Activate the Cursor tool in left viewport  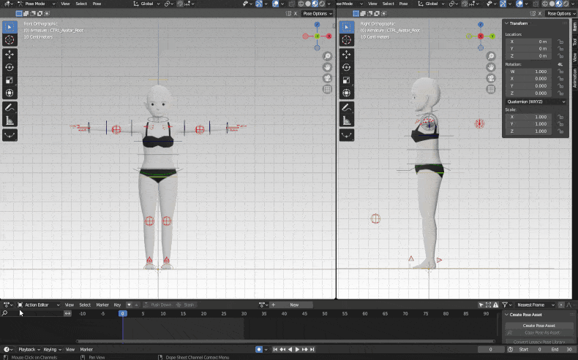pos(10,40)
